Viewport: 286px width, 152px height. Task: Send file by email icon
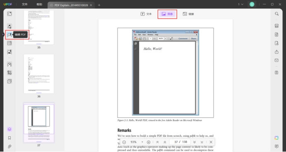(277, 60)
